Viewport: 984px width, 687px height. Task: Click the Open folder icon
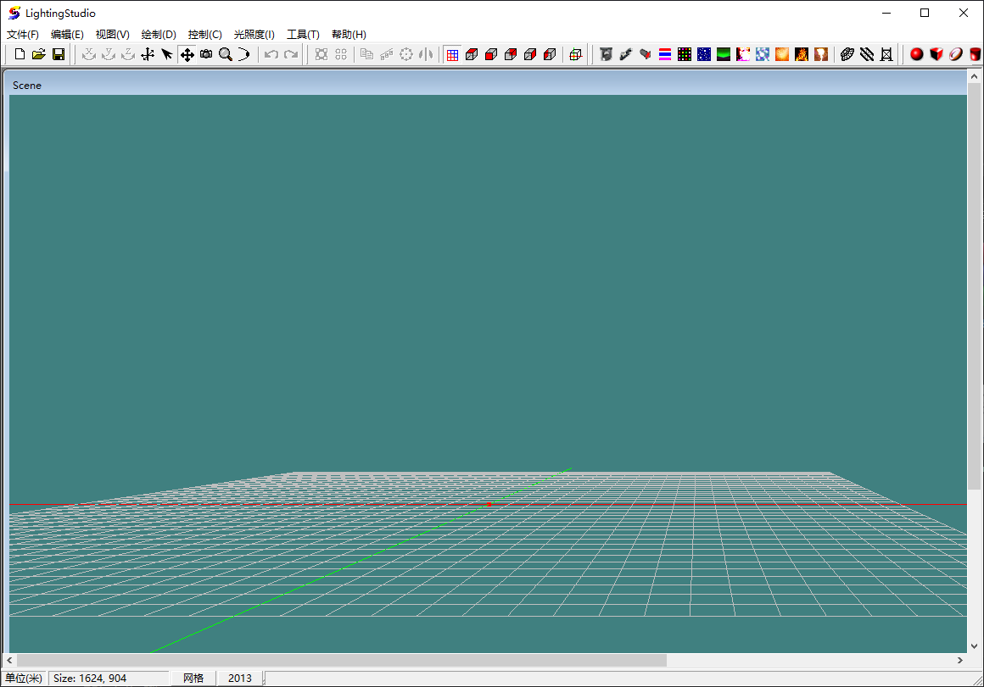tap(39, 54)
